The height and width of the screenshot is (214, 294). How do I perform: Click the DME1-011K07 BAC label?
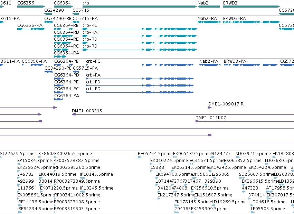coord(211,118)
